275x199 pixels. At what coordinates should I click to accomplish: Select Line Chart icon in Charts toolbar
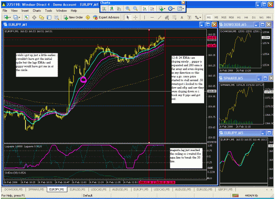point(119,8)
